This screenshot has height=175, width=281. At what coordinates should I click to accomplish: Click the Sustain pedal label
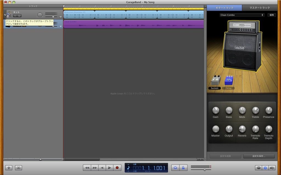[x=215, y=88]
